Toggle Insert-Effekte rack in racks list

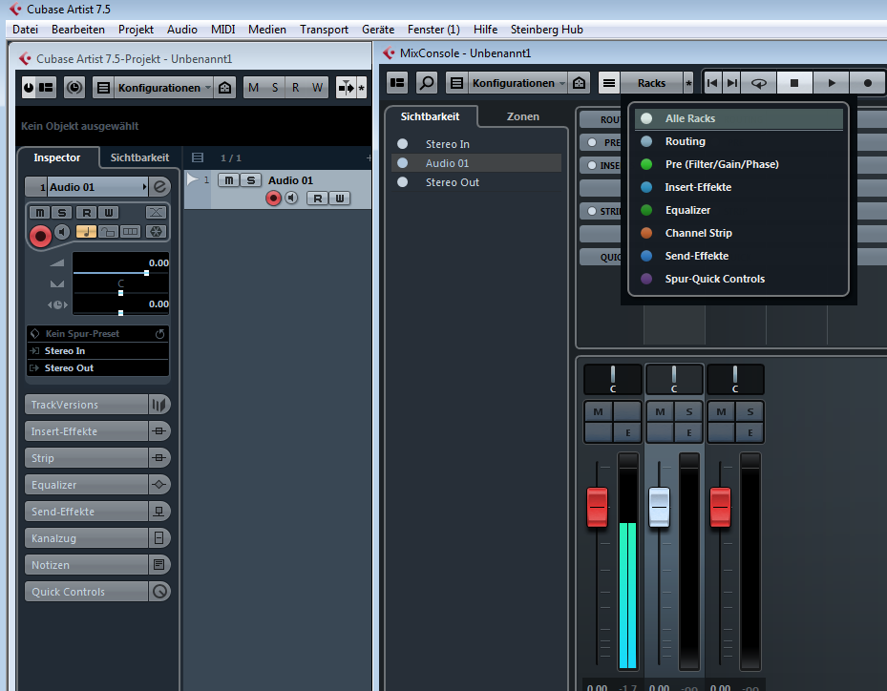click(x=739, y=187)
